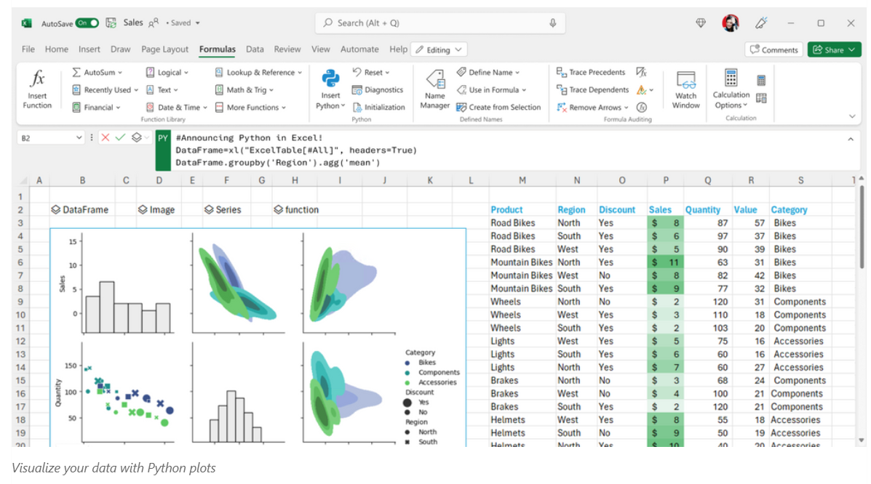The image size is (871, 484).
Task: Open the Recently Used functions dropdown
Action: pyautogui.click(x=105, y=90)
